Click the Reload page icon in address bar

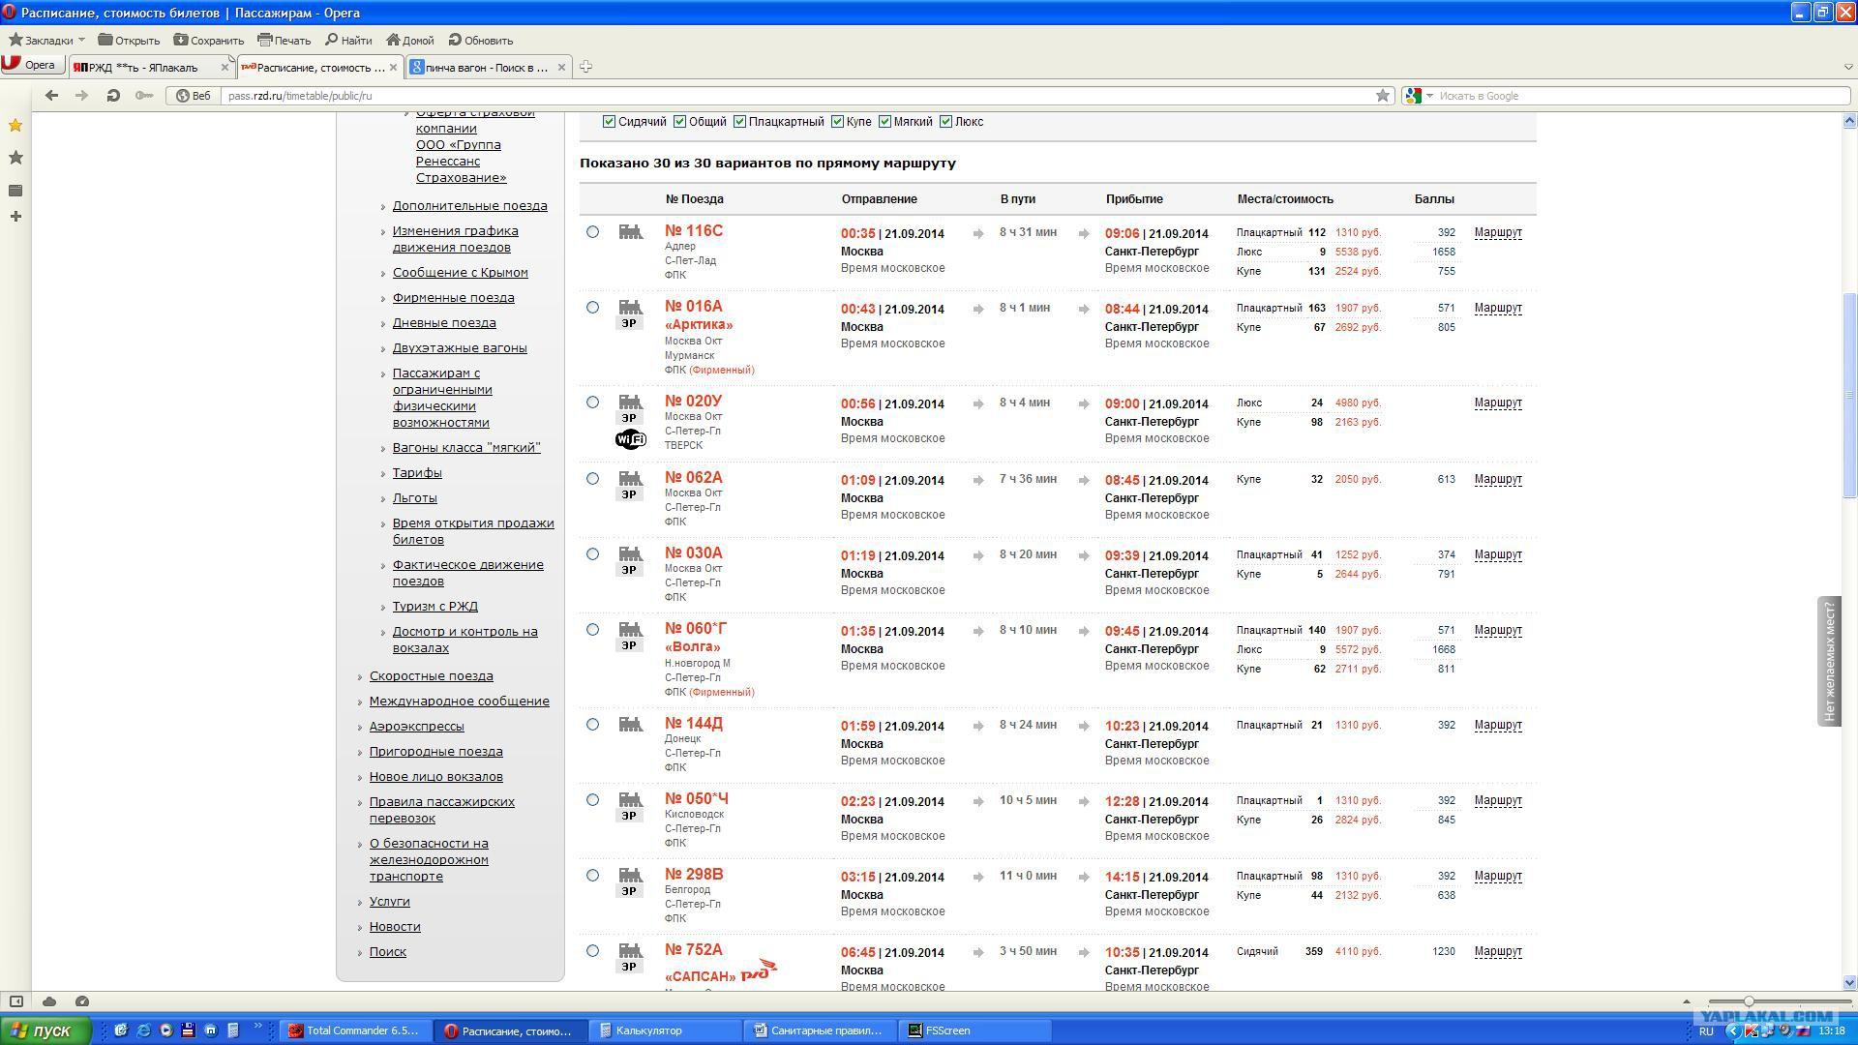[113, 96]
